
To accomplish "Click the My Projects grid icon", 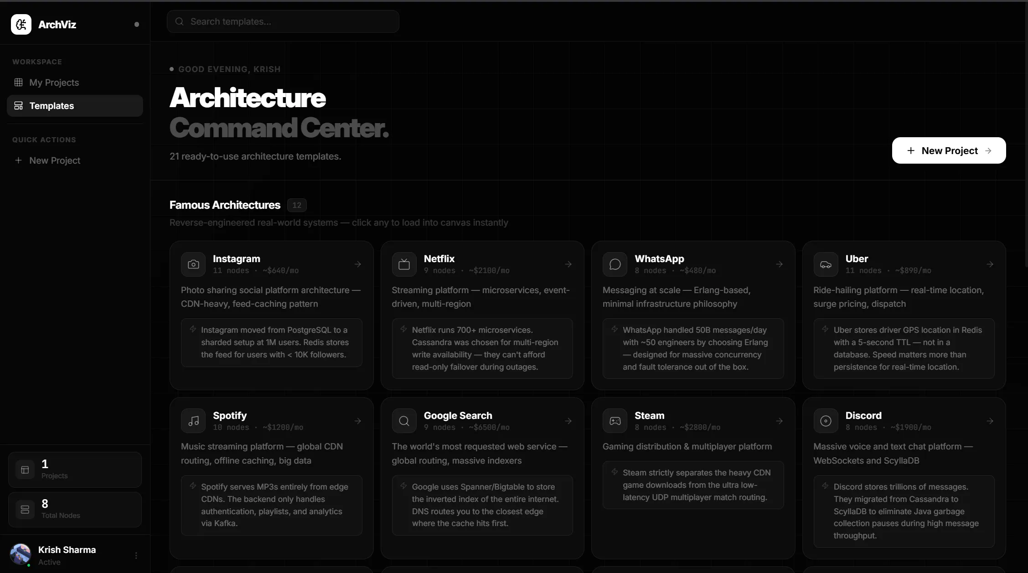I will tap(18, 83).
